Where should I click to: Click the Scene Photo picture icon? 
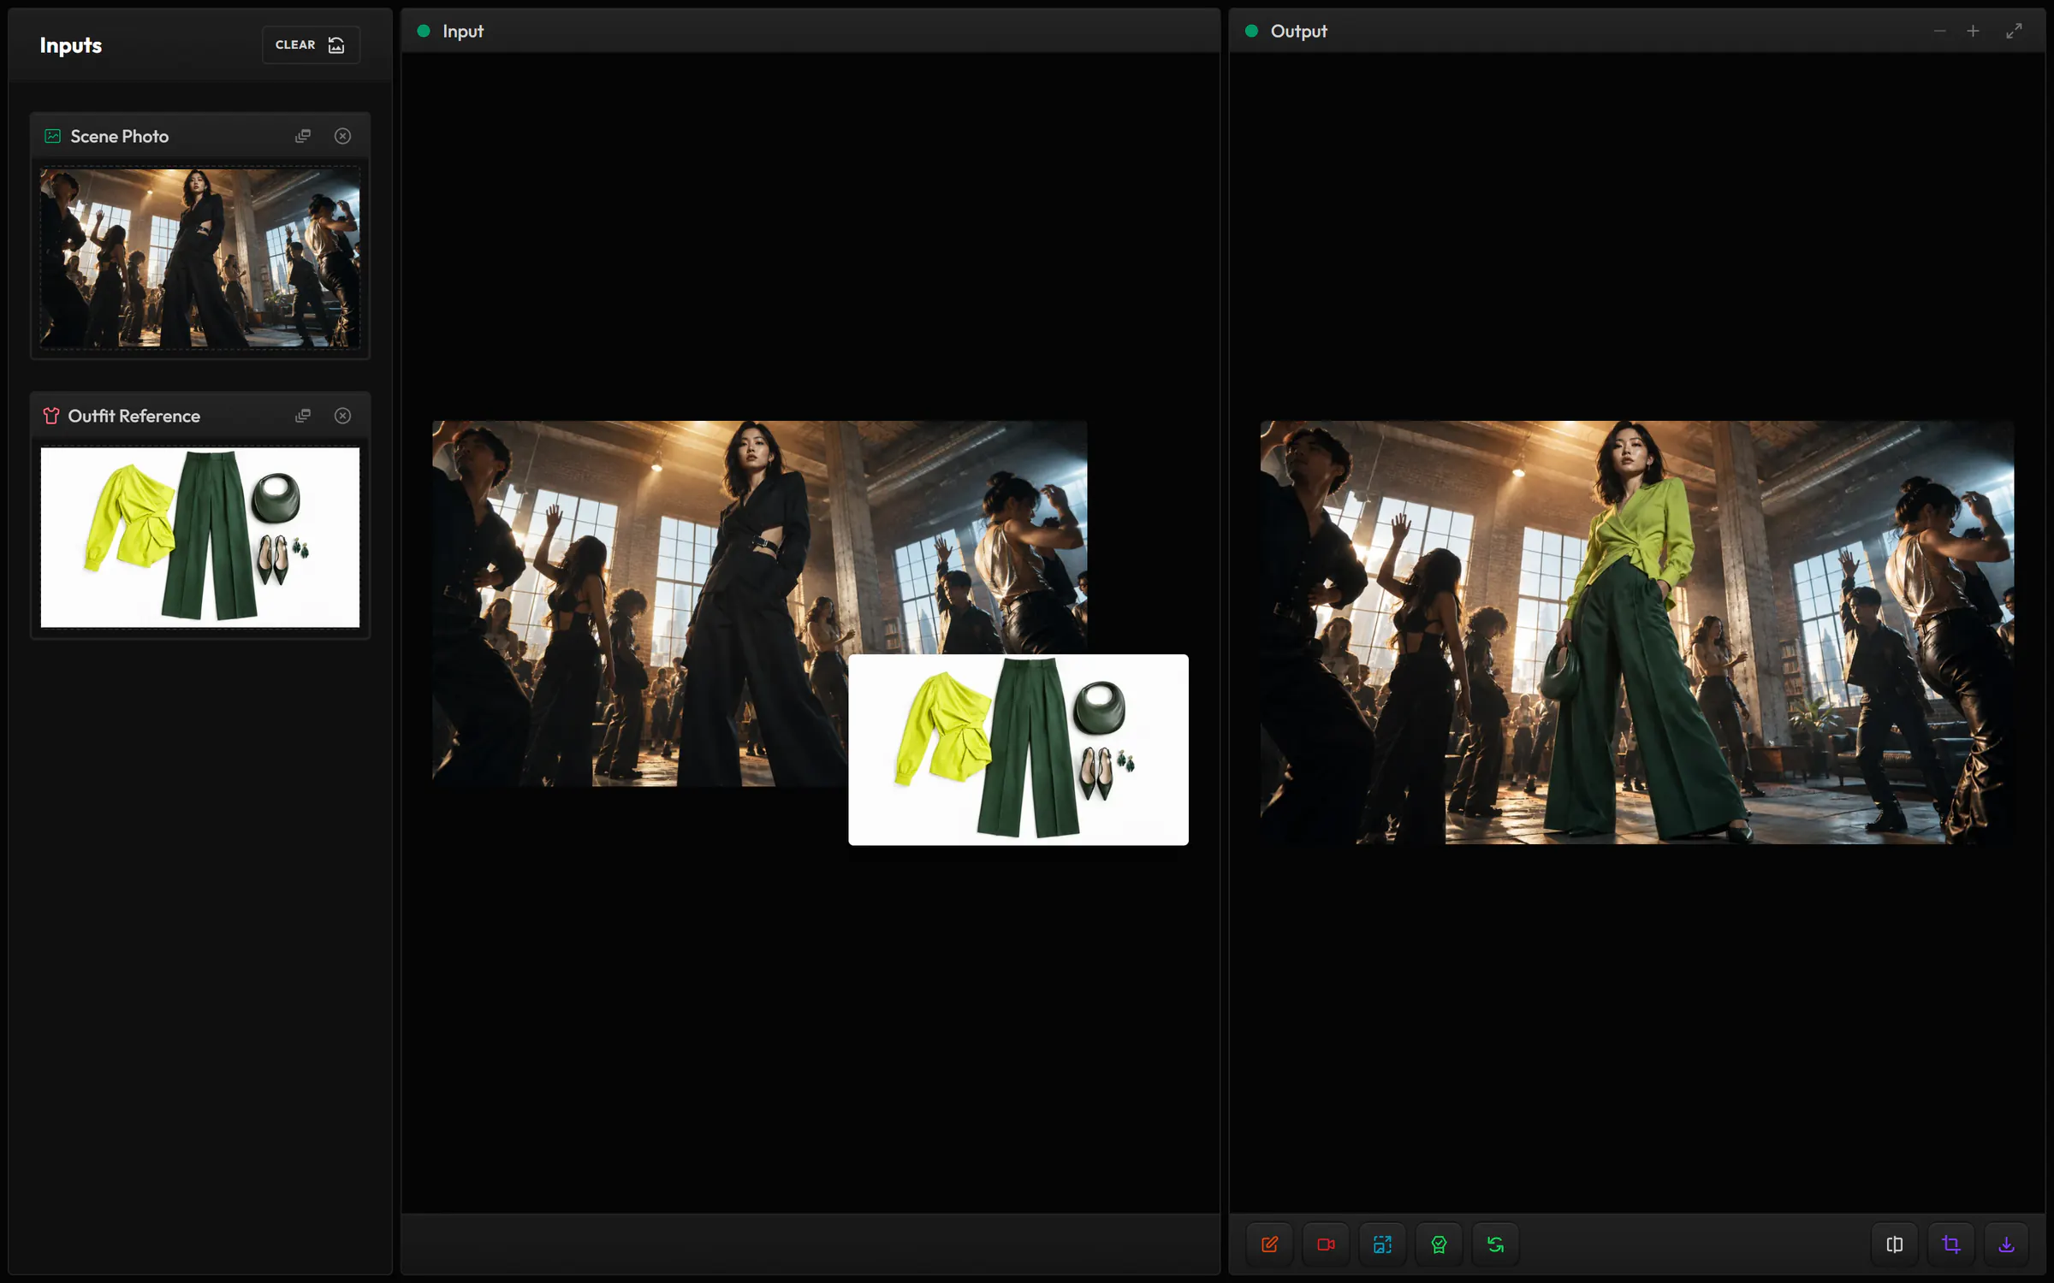coord(52,136)
